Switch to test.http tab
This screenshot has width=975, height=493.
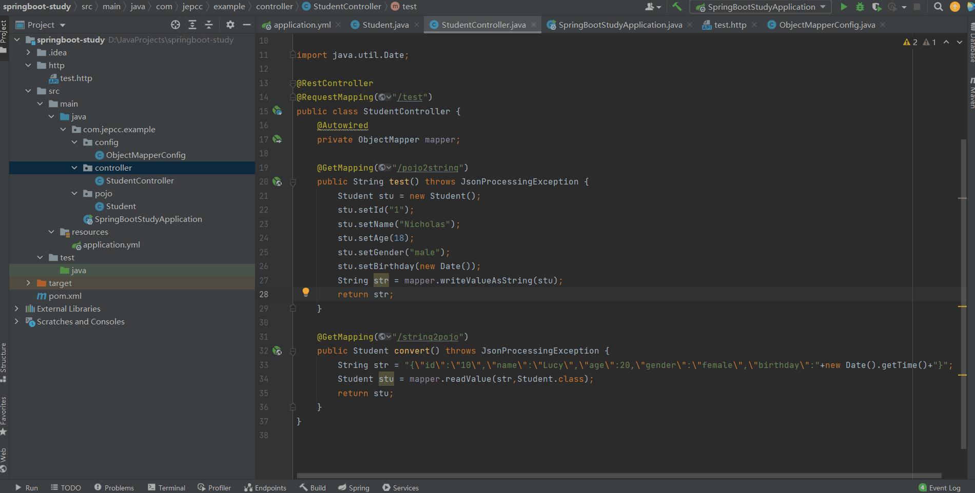(x=730, y=25)
